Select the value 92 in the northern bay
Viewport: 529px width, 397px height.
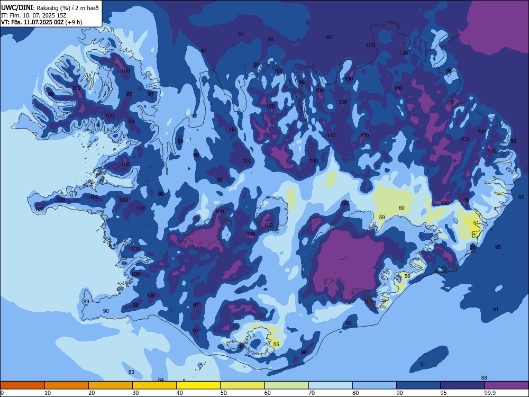194,116
